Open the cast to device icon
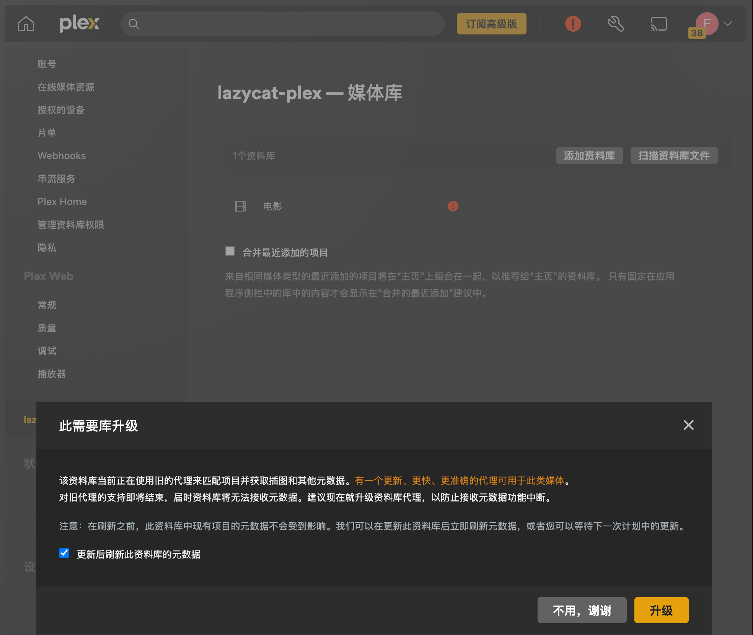 [x=658, y=24]
